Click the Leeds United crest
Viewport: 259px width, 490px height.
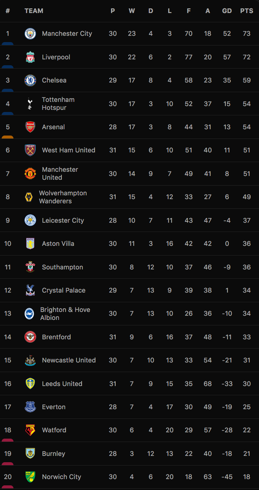coord(30,384)
